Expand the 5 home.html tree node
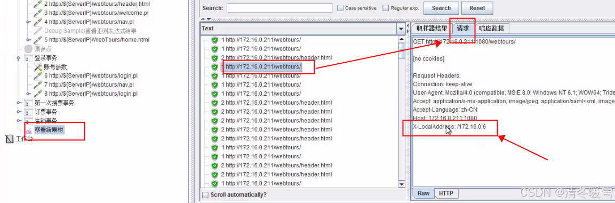This screenshot has width=615, height=203. click(28, 40)
